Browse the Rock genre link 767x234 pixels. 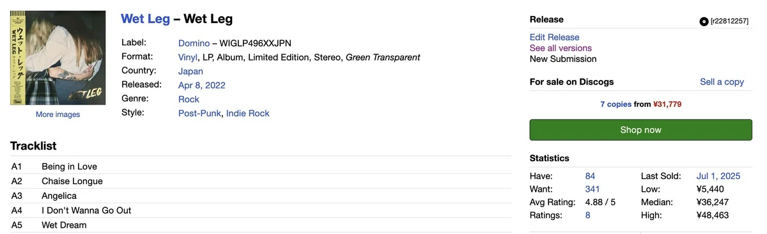(x=189, y=100)
